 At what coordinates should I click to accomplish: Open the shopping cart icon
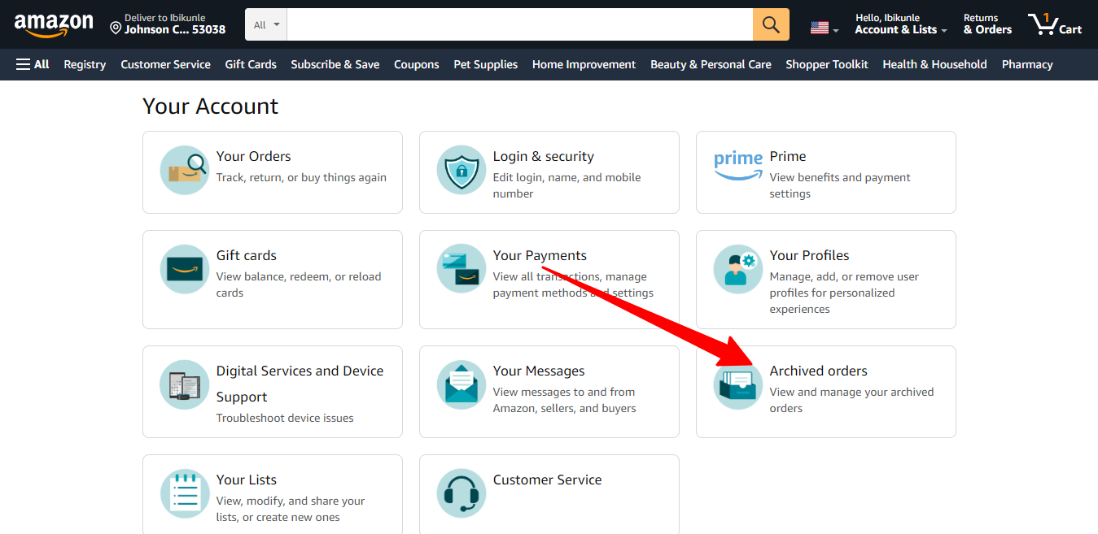coord(1043,24)
